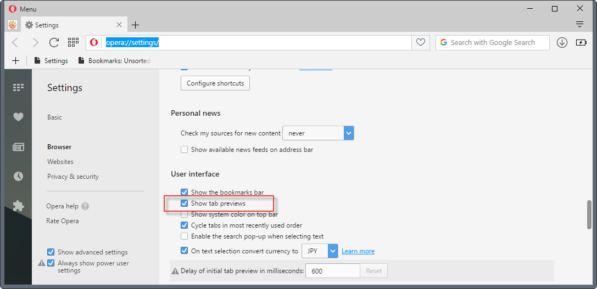The width and height of the screenshot is (597, 289).
Task: Open the Settings bookmark in bookmarks bar
Action: [51, 60]
